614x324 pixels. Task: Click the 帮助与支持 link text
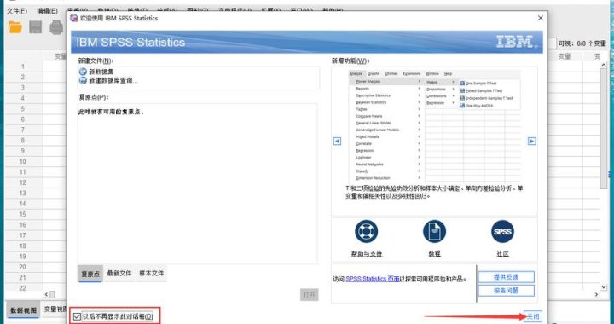[367, 253]
